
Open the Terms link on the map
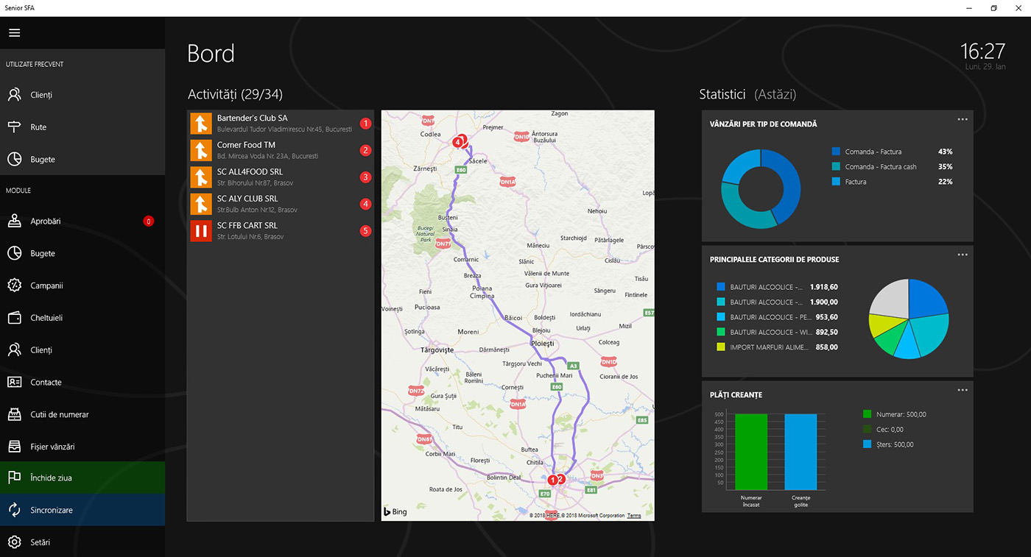point(634,516)
